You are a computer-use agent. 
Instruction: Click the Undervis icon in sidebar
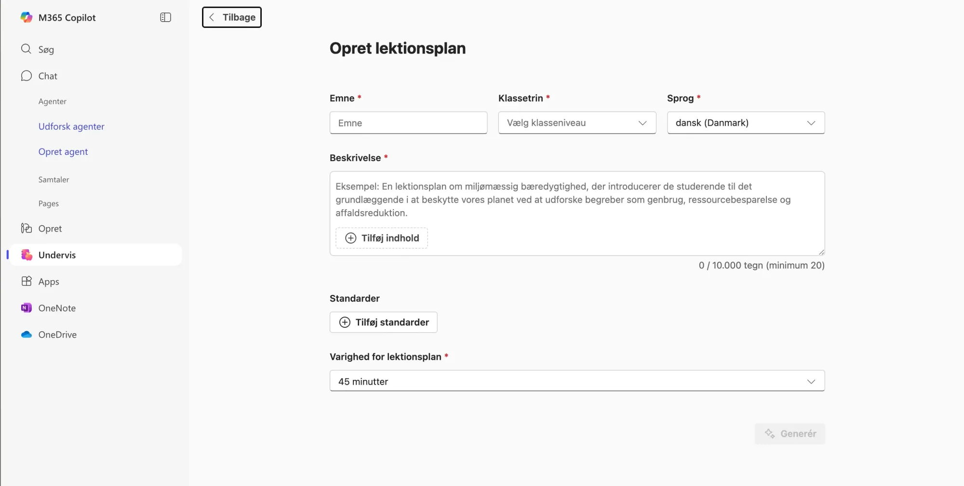[27, 255]
